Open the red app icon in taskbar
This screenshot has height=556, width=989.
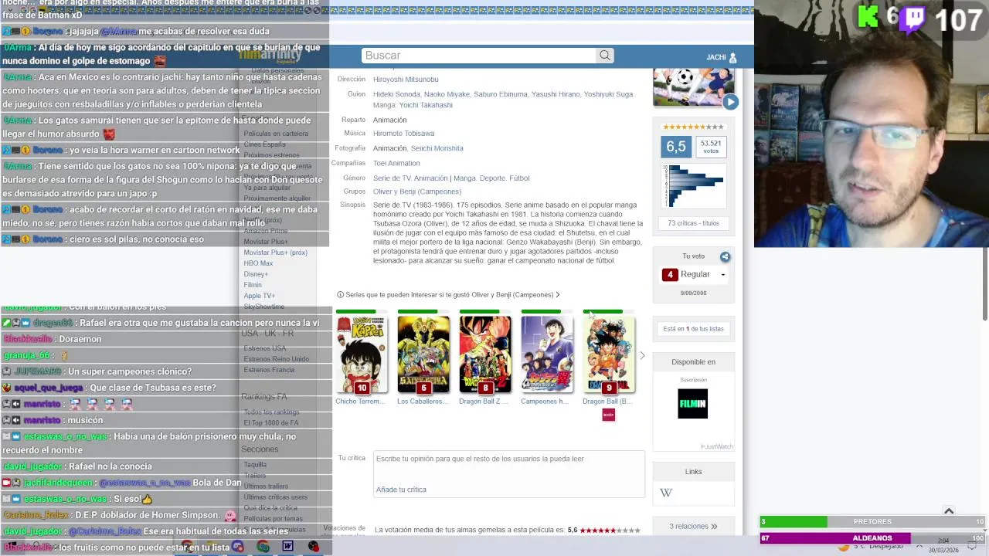point(313,547)
